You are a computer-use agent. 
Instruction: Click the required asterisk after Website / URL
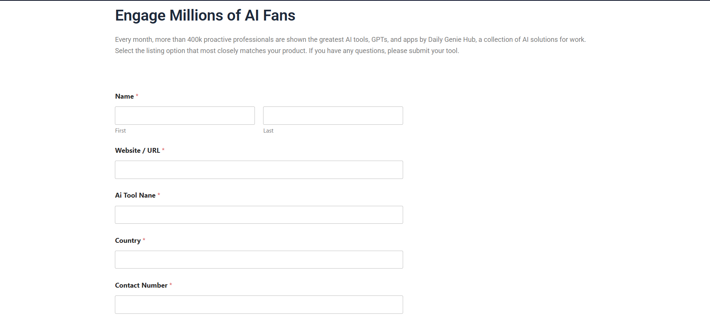coord(163,150)
